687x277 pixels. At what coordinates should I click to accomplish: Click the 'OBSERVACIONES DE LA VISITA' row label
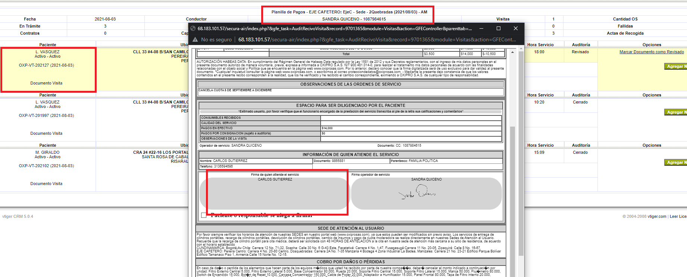224,138
